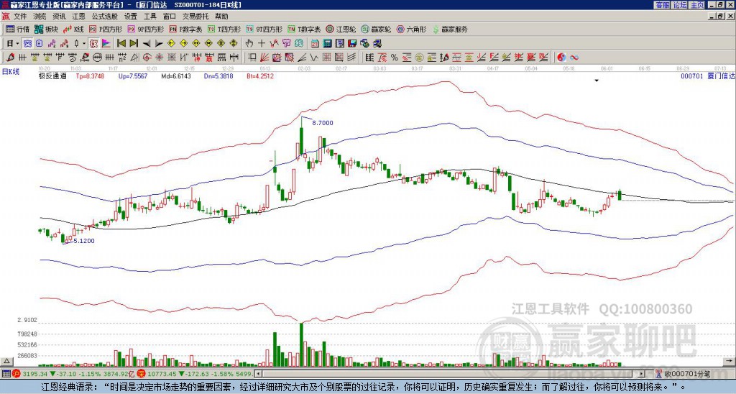Image resolution: width=736 pixels, height=394 pixels.
Task: Click the Tp=8.3748 value
Action: click(x=91, y=75)
